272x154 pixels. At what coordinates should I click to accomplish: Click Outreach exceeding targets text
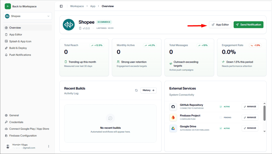[186, 64]
